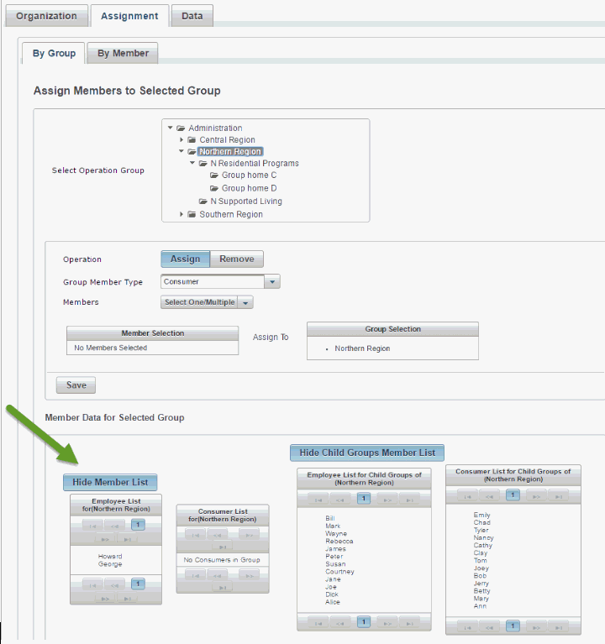Viewport: 605px width, 644px height.
Task: Click the Group home D folder icon
Action: click(215, 189)
